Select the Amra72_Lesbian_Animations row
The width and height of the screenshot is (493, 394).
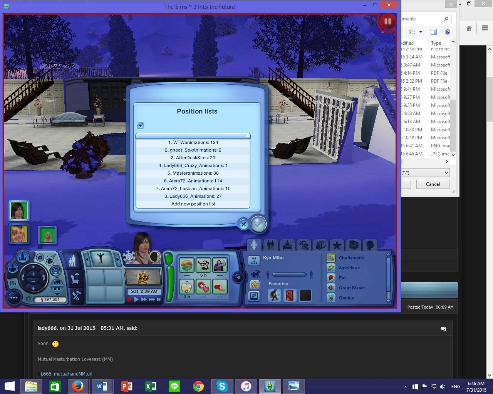(193, 189)
